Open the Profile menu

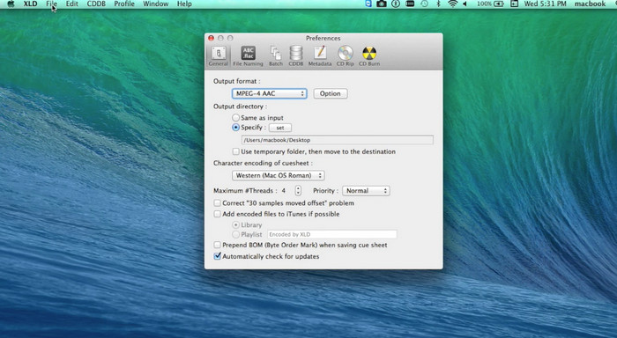coord(124,4)
